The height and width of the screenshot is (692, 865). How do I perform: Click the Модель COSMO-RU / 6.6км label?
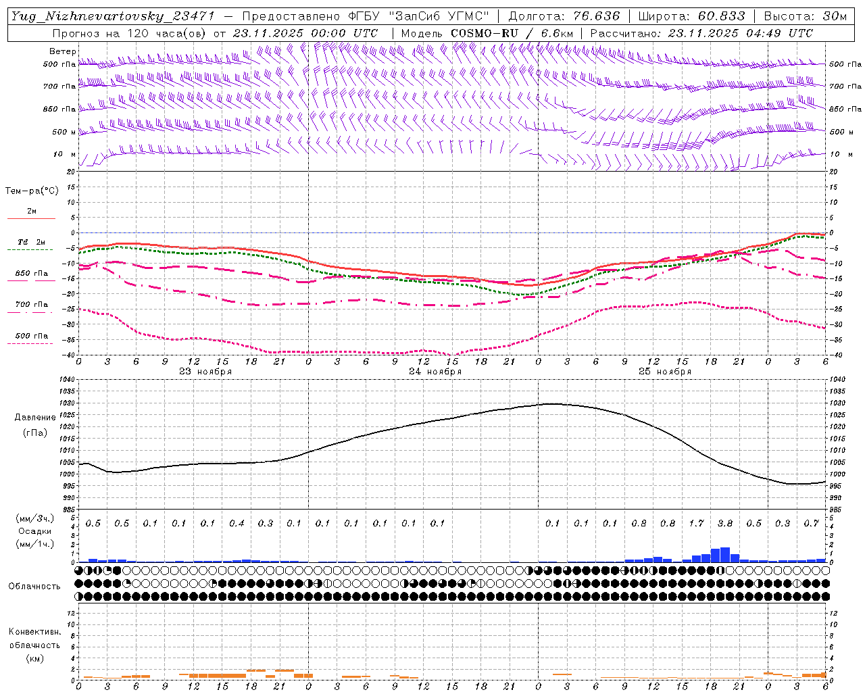coord(487,33)
